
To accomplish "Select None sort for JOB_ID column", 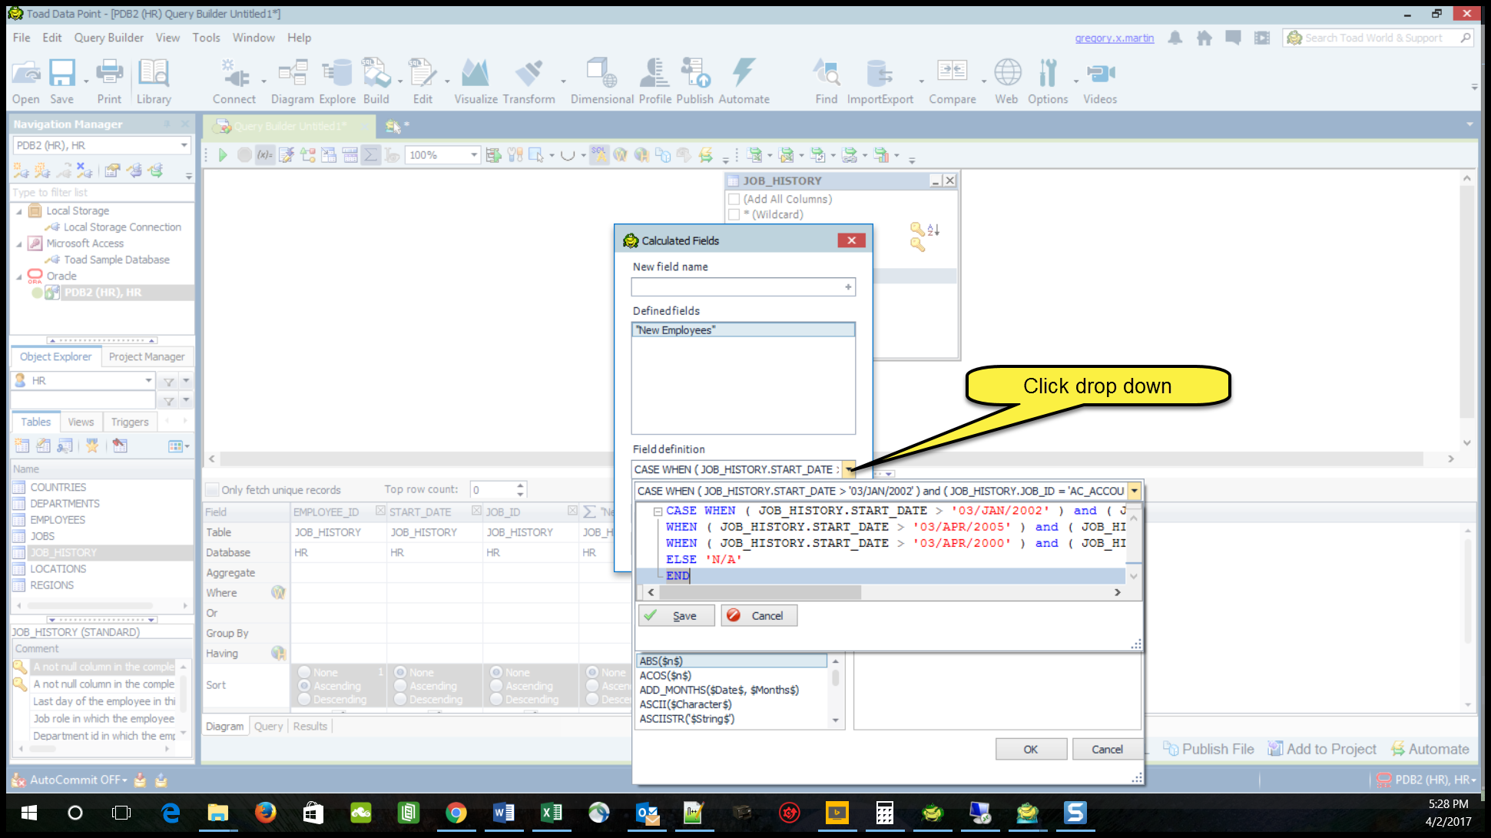I will (x=496, y=672).
